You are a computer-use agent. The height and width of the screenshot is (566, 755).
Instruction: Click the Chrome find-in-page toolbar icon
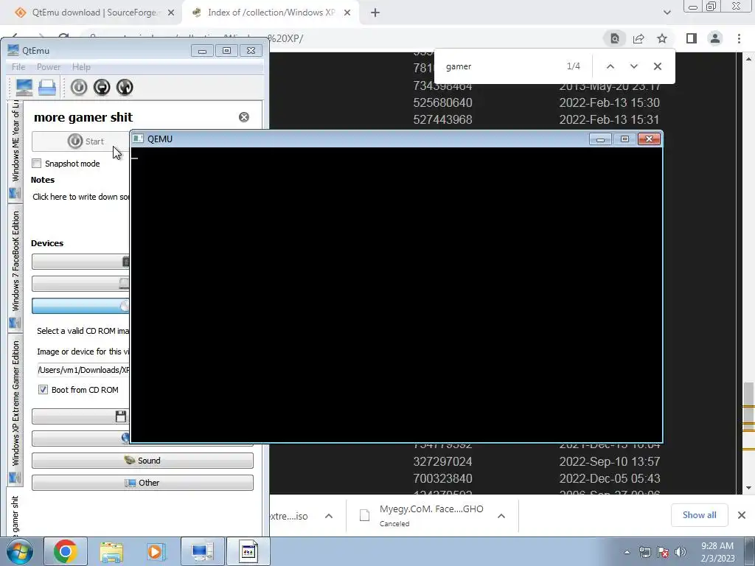[615, 38]
